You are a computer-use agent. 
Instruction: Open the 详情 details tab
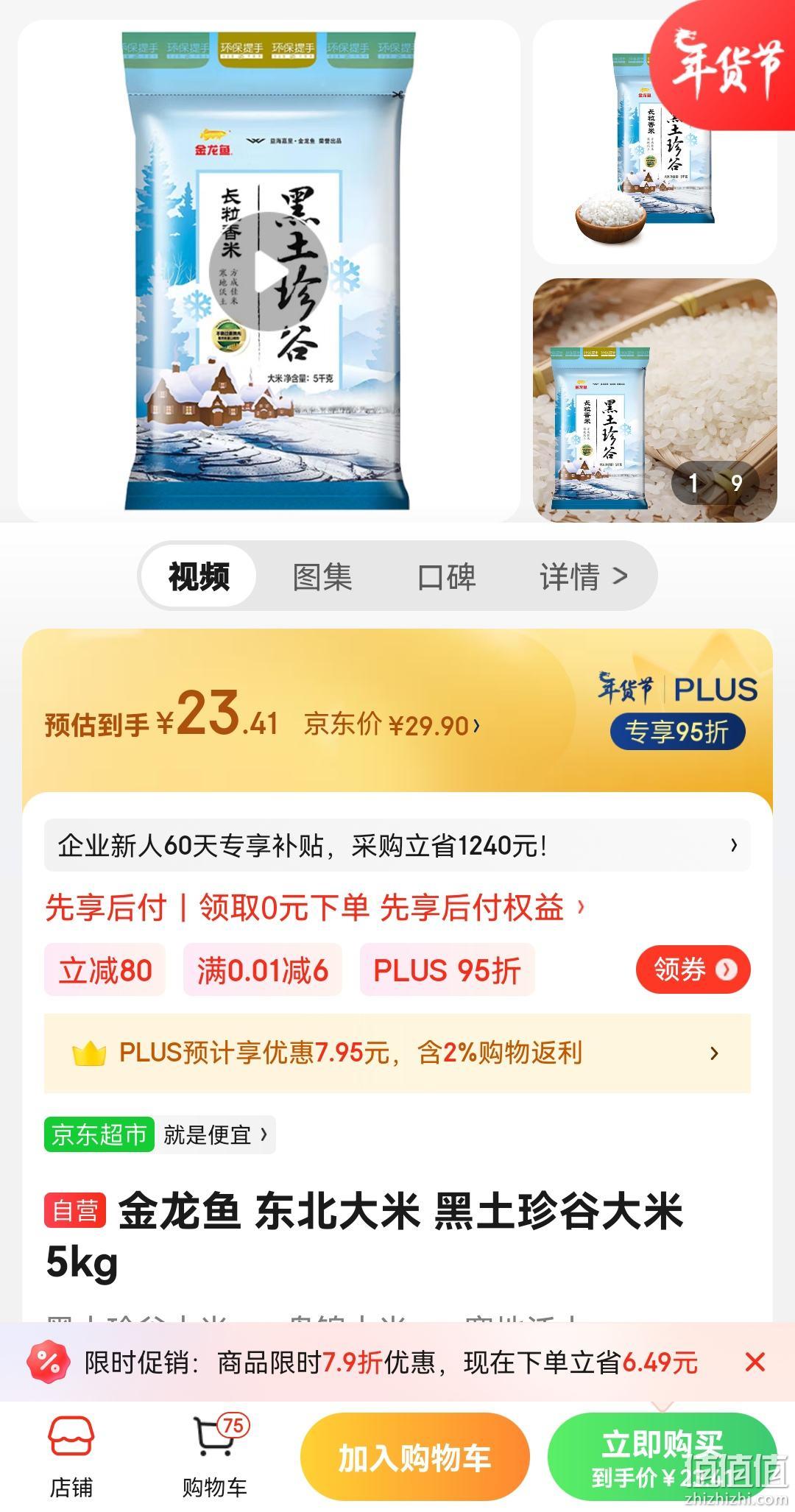tap(583, 576)
